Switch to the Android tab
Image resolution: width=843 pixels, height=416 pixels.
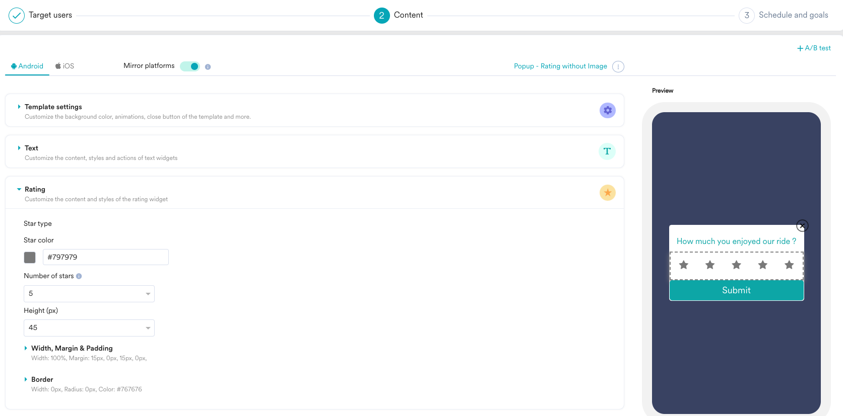coord(27,66)
